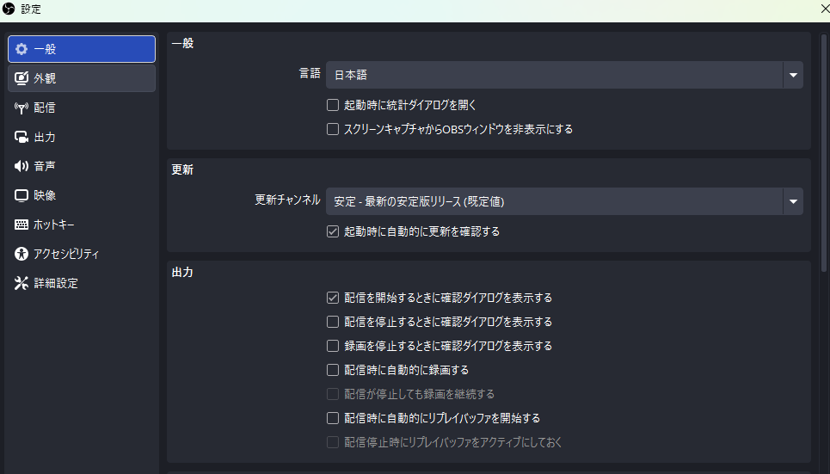
Task: Check 配信時に自動的に録画する
Action: [332, 370]
